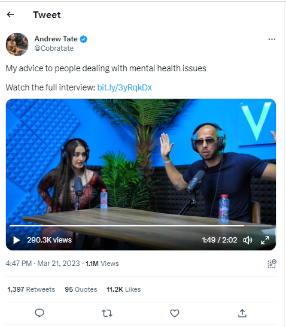Go back using the left arrow
This screenshot has width=286, height=327.
[x=10, y=14]
